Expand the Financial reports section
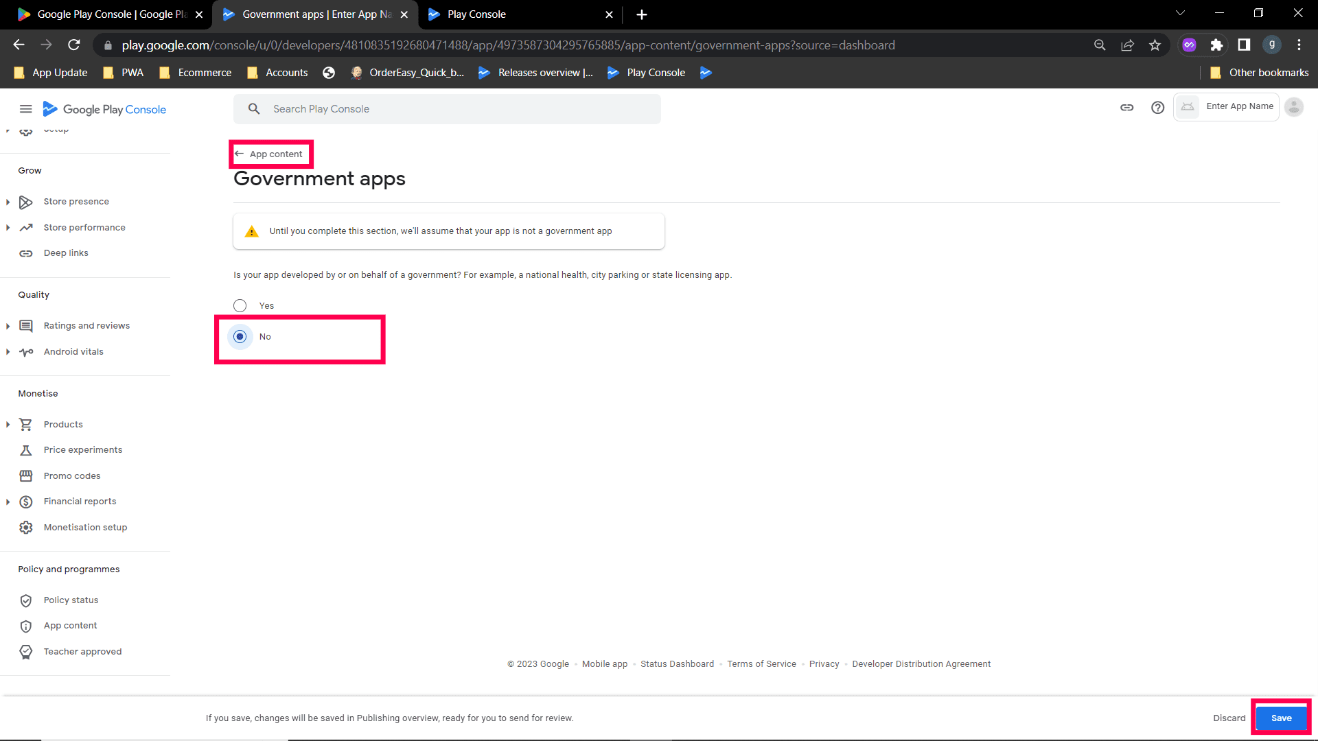Screen dimensions: 1318x741 (x=8, y=502)
